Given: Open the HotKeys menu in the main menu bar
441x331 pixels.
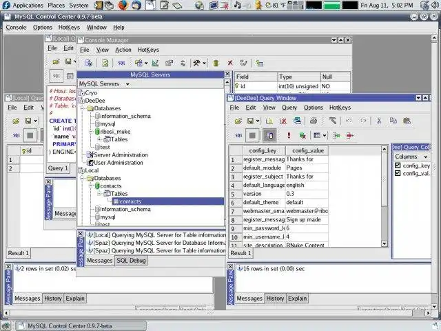Looking at the screenshot, I should (69, 27).
